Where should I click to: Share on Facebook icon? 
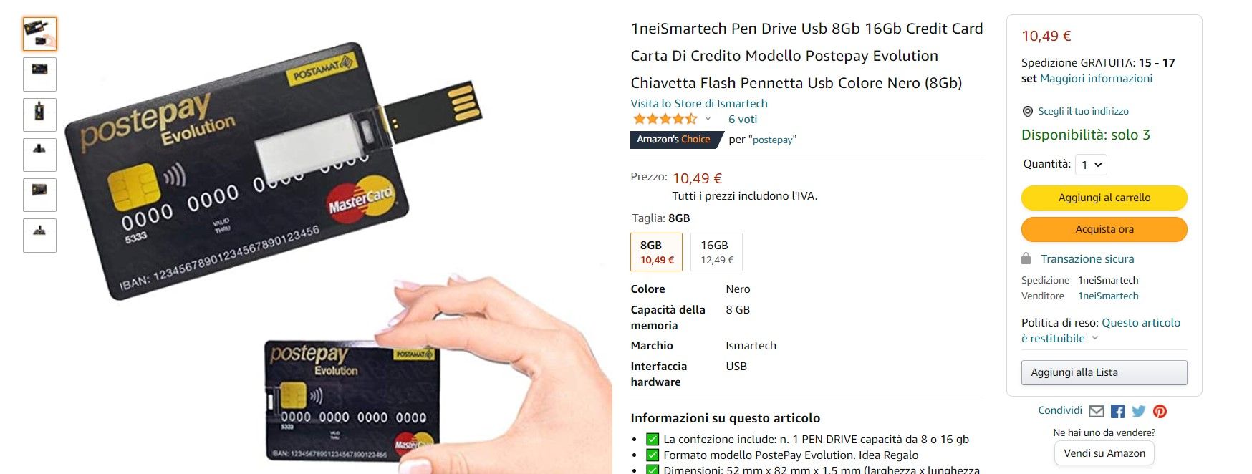(1117, 411)
